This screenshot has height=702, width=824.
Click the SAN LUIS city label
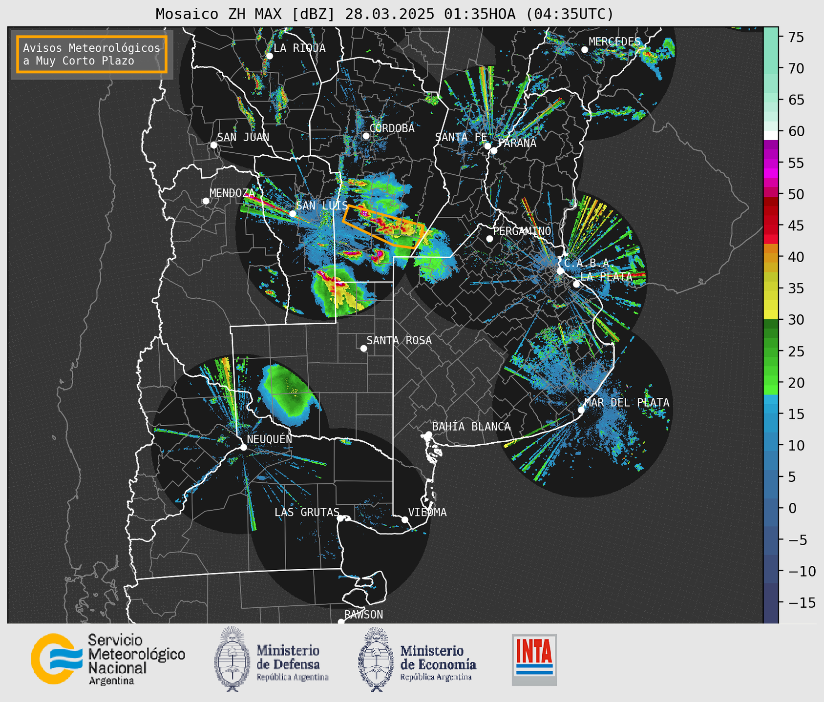pyautogui.click(x=322, y=206)
